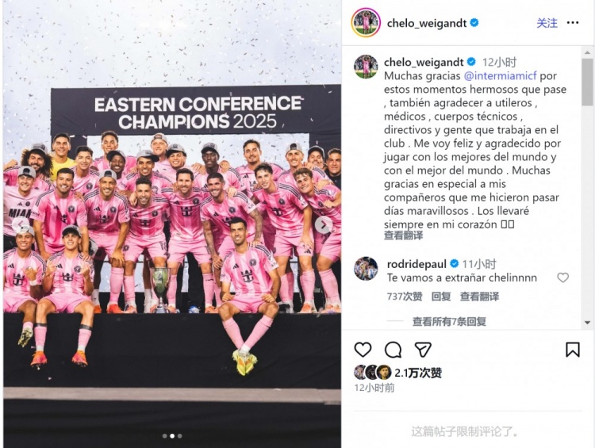Open the comment speech bubble icon
Viewport: 595px width, 448px height.
(x=393, y=350)
